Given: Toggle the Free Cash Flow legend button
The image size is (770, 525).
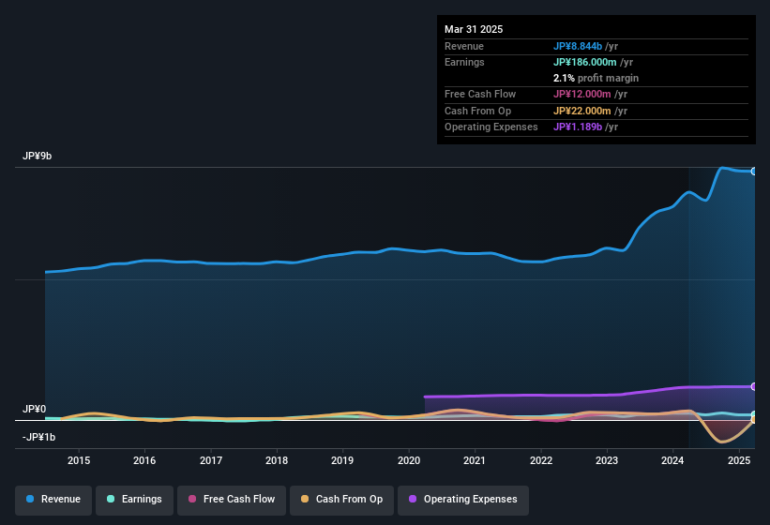Looking at the screenshot, I should click(232, 500).
